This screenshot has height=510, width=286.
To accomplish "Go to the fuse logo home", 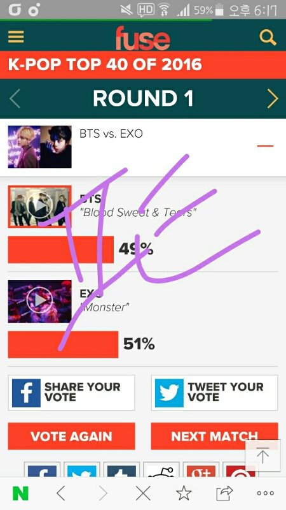I will point(142,38).
